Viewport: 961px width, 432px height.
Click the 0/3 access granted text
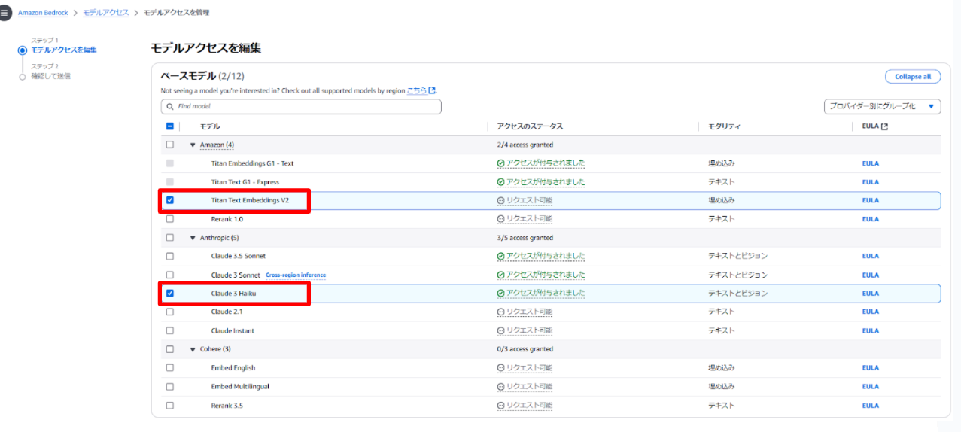[x=525, y=349]
